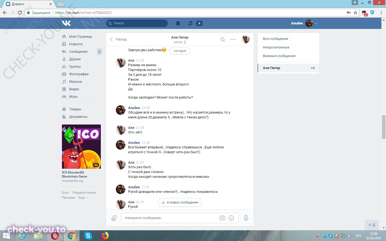Bookmark page with star icon
Viewport: 386px width, 241px height.
(355, 13)
